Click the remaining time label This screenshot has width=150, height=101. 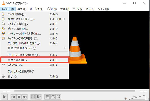coord(143,91)
